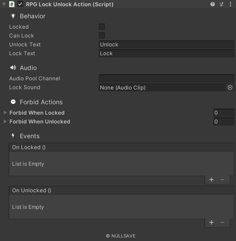Screen dimensions: 236x241
Task: Disable the component with its header checkbox
Action: coord(20,4)
